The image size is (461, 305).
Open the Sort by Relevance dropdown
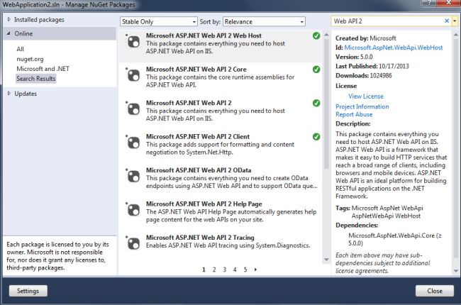tap(264, 21)
